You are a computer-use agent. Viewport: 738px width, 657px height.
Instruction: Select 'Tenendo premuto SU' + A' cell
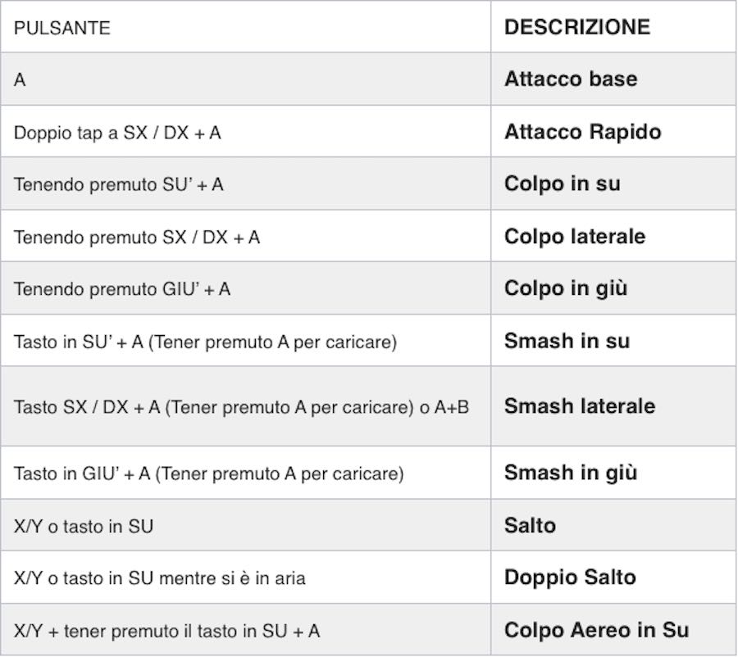coord(246,184)
